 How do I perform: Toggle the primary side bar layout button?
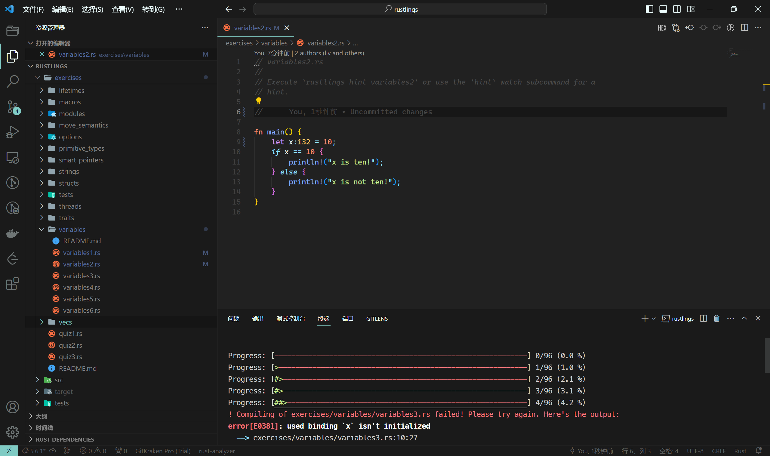(x=649, y=9)
